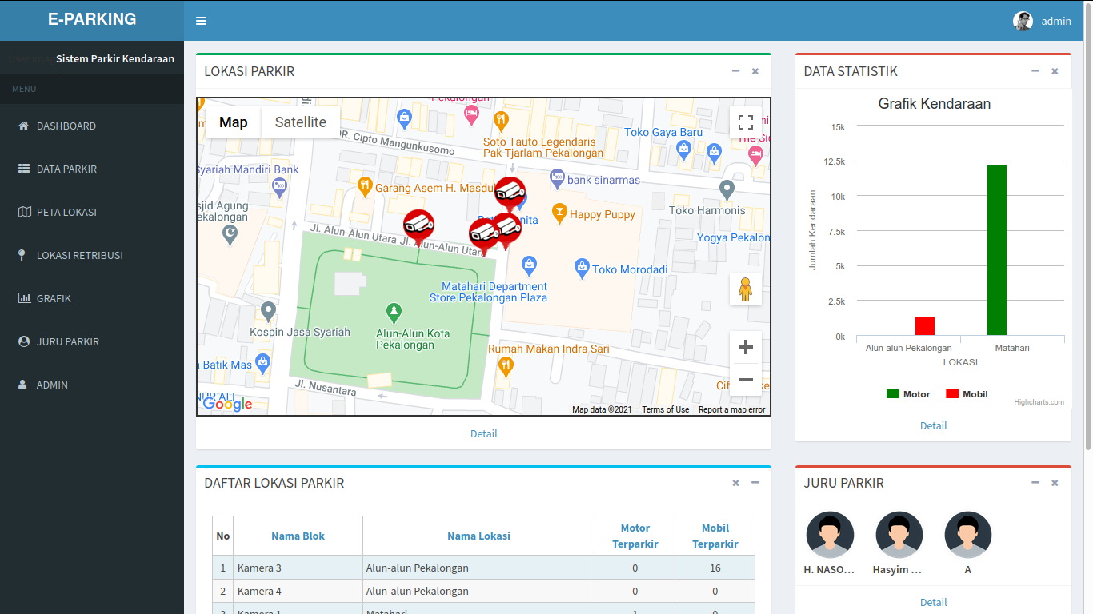Switch the map to Satellite view

(301, 122)
